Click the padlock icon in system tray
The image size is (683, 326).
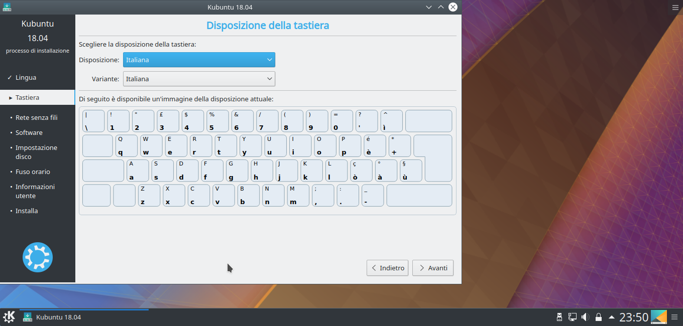pyautogui.click(x=598, y=317)
